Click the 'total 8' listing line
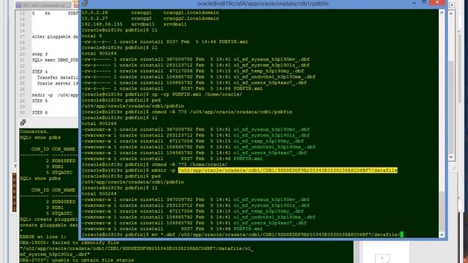This screenshot has height=263, width=468. [91, 36]
